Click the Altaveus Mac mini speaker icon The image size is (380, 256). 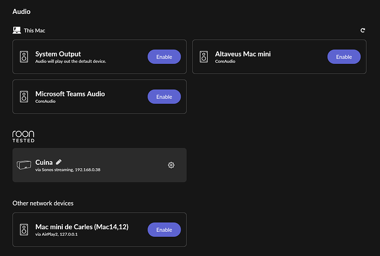click(x=204, y=57)
